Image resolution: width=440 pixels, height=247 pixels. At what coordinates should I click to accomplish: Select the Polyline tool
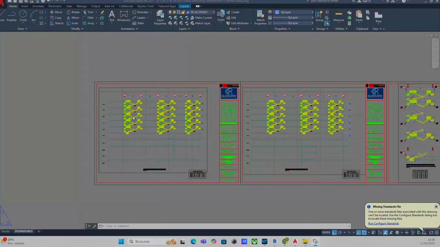[11, 16]
